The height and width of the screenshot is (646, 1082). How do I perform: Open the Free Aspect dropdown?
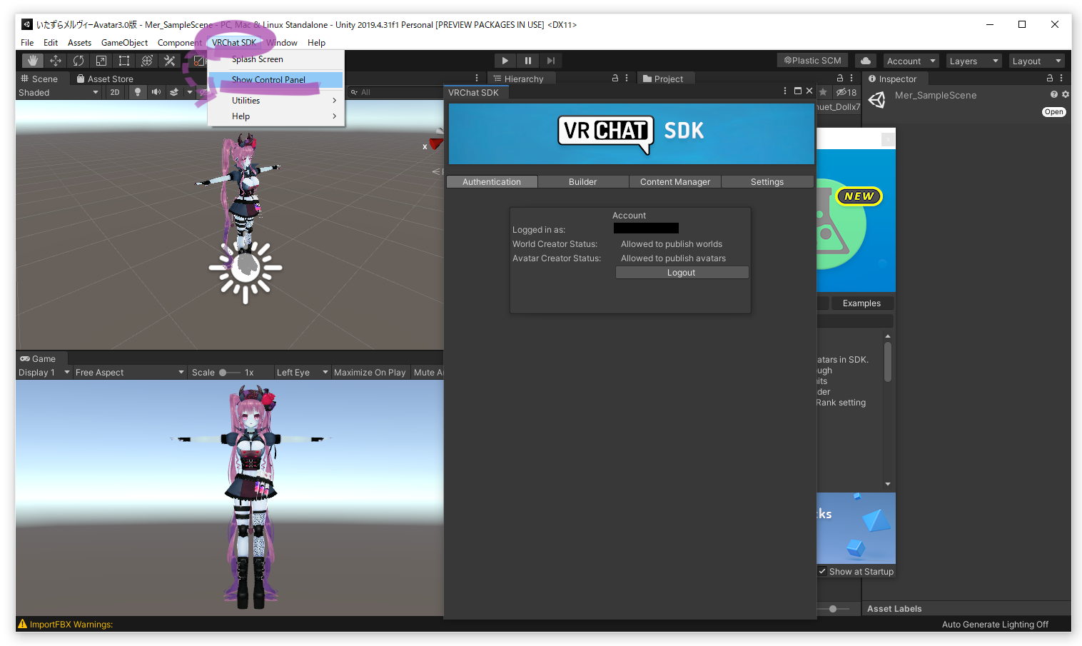[x=130, y=373]
